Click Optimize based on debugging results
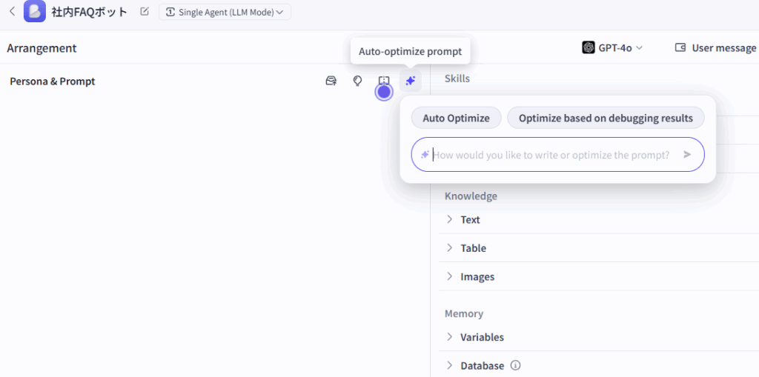The image size is (759, 377). [x=606, y=118]
